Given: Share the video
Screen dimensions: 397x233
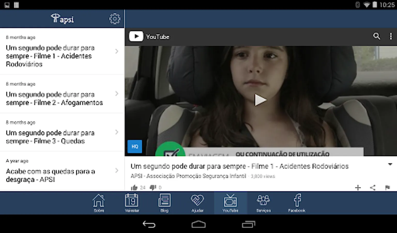Looking at the screenshot, I should [x=373, y=187].
